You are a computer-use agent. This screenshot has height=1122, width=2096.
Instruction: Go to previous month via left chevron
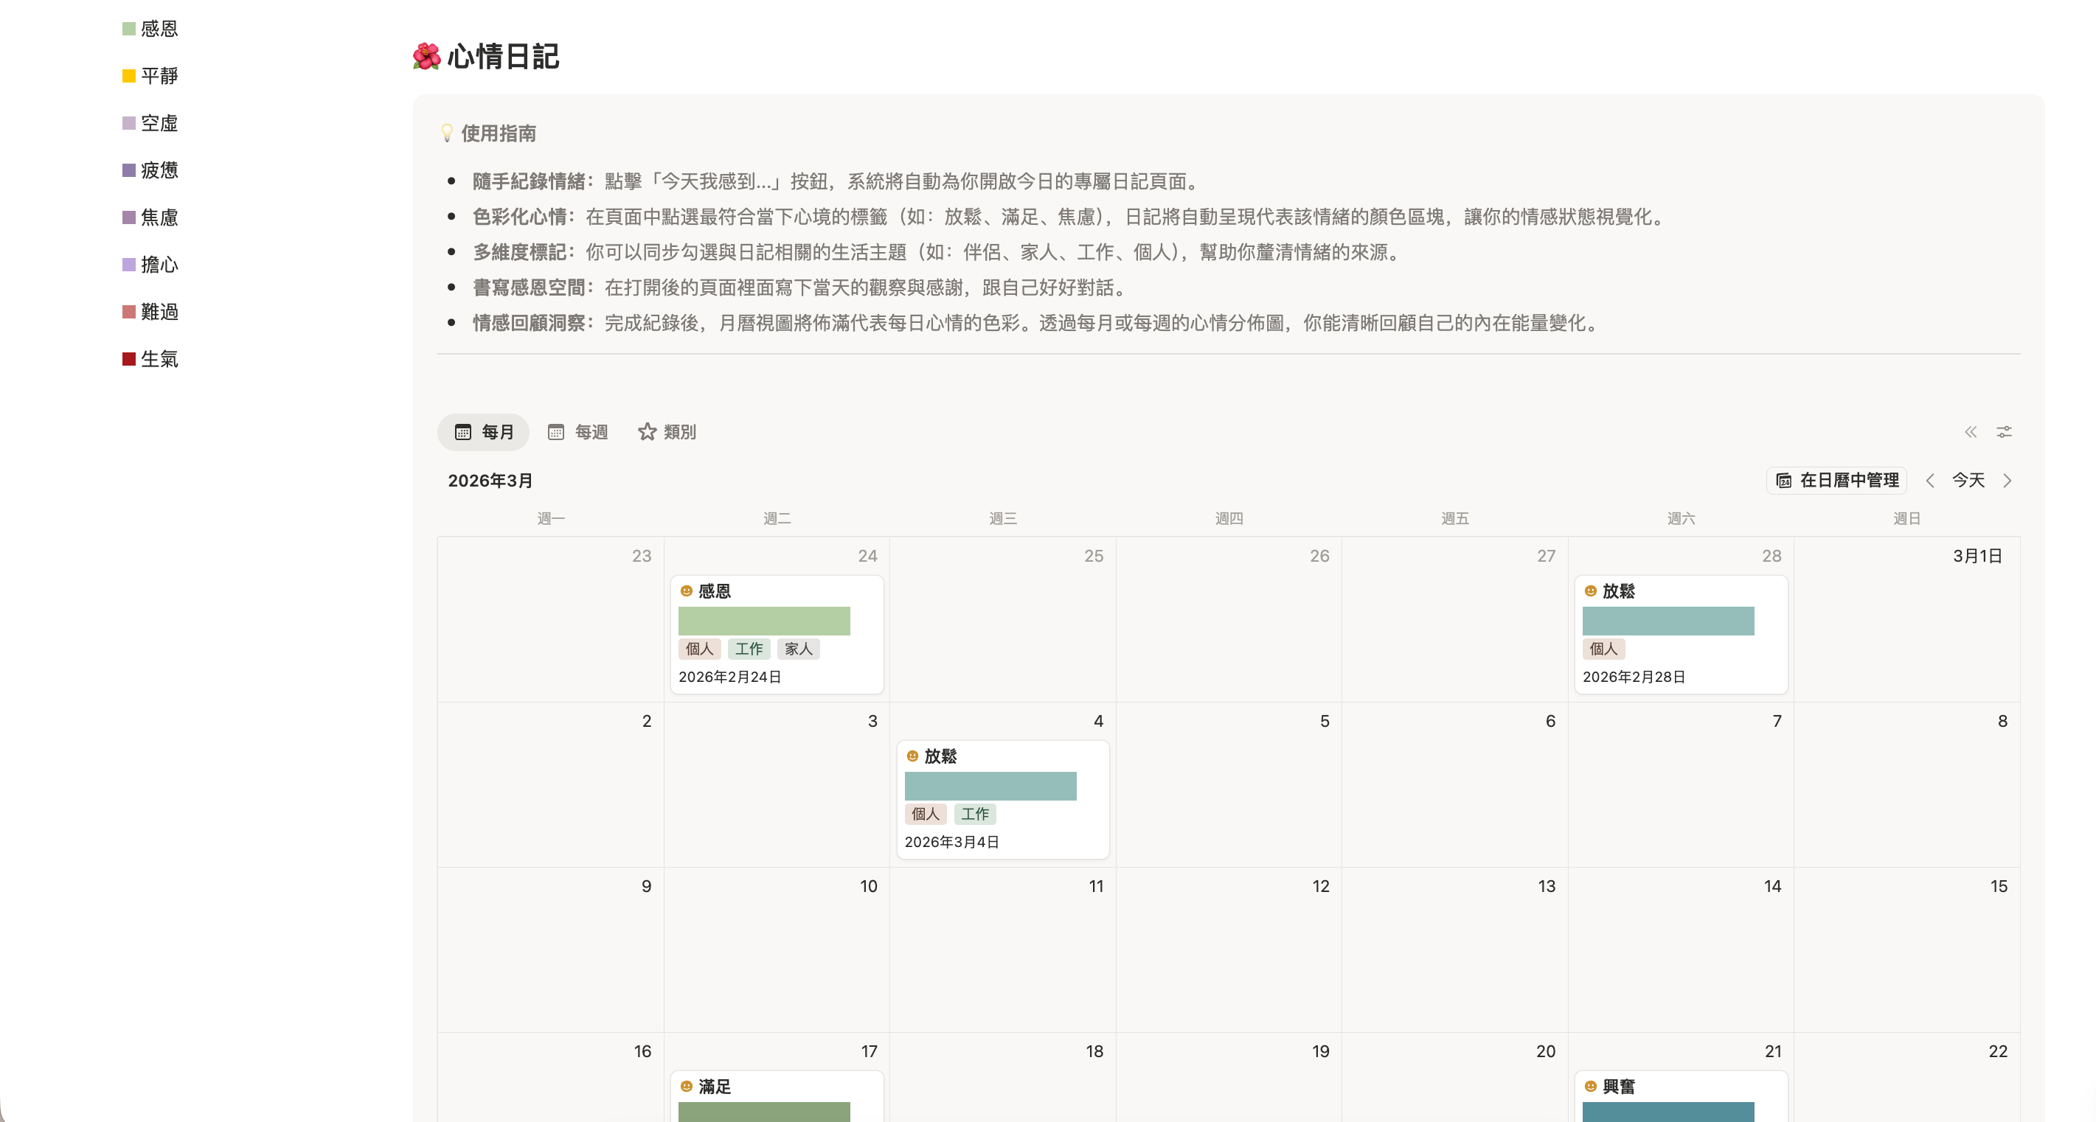click(x=1931, y=481)
